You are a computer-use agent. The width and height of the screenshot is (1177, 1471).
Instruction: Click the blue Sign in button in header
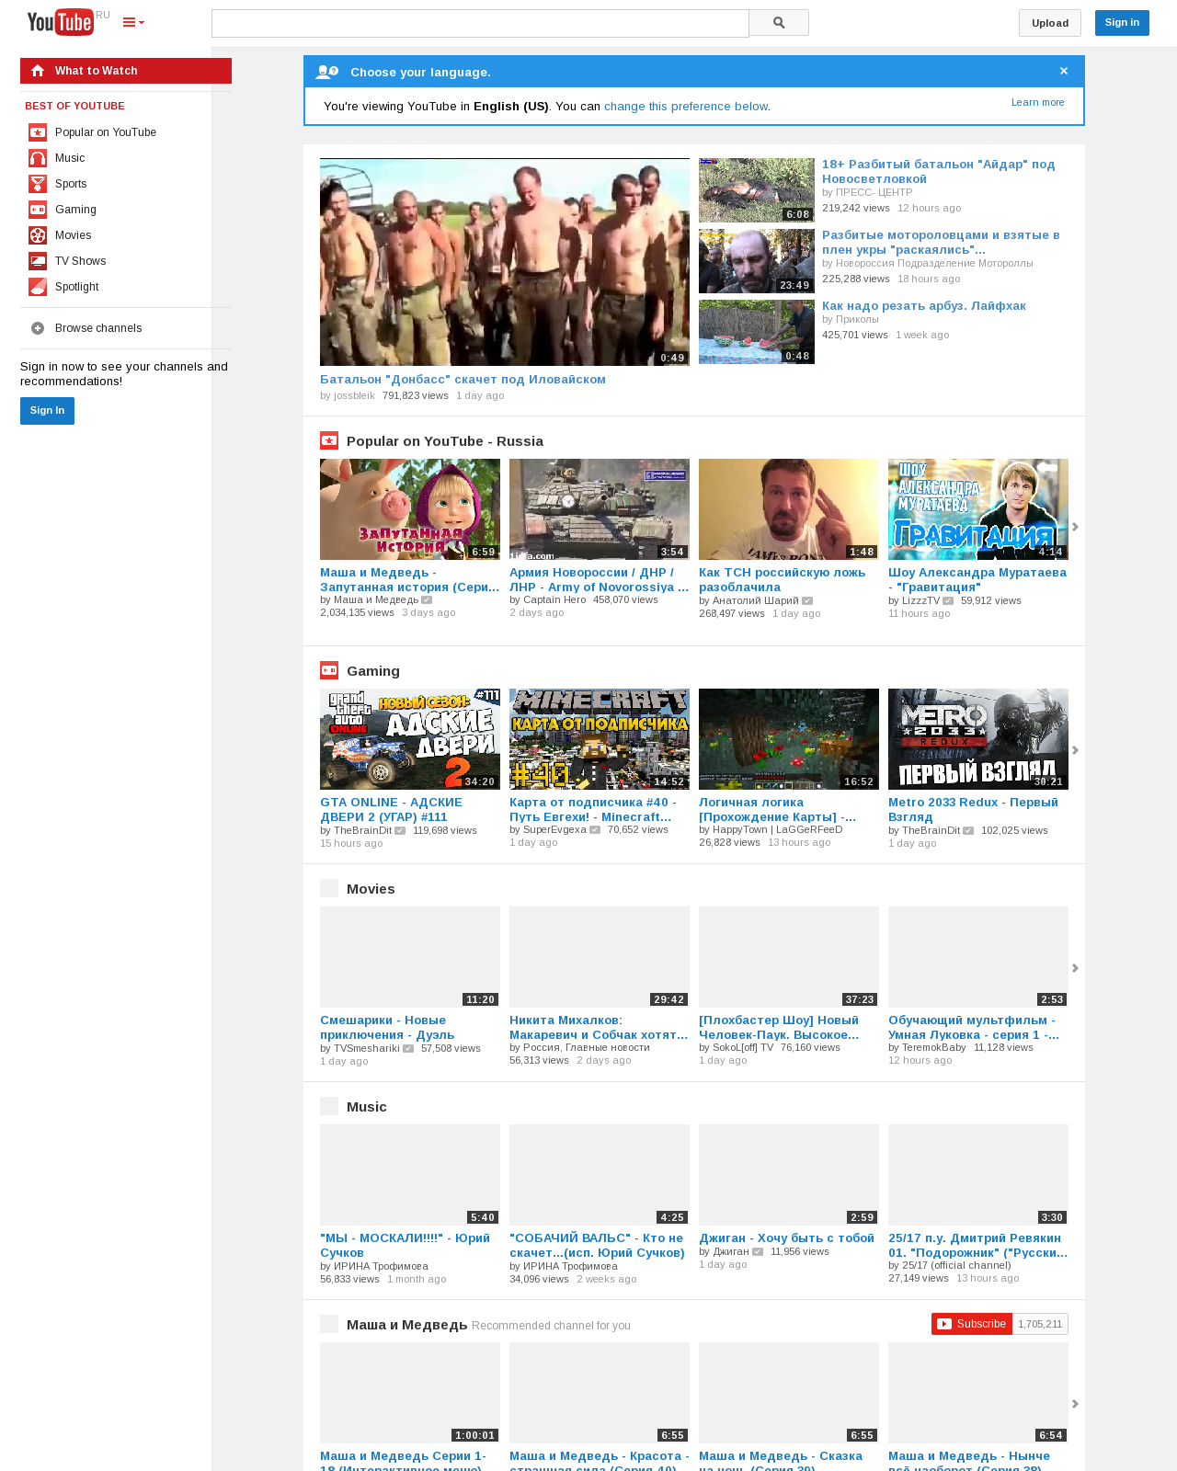pos(1122,23)
